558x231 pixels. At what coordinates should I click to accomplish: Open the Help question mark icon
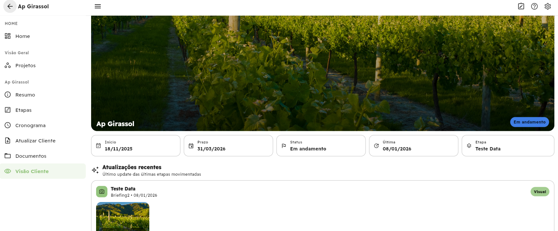pos(534,6)
